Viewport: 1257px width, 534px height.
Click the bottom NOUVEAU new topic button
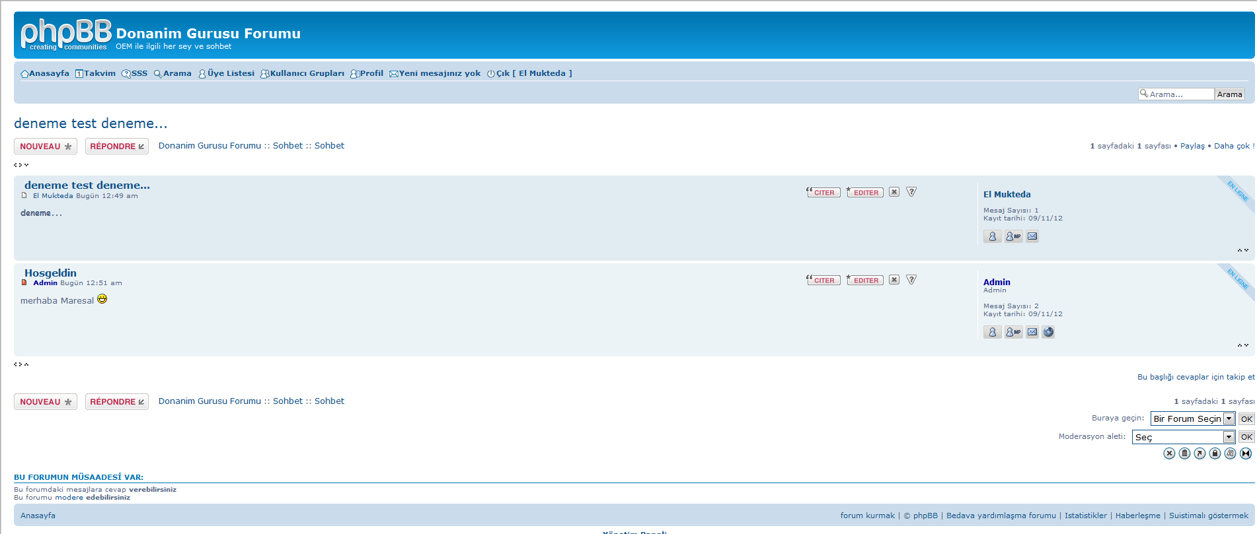[46, 402]
